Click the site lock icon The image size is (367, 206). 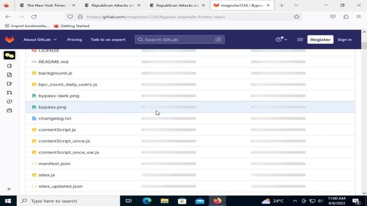click(x=80, y=17)
